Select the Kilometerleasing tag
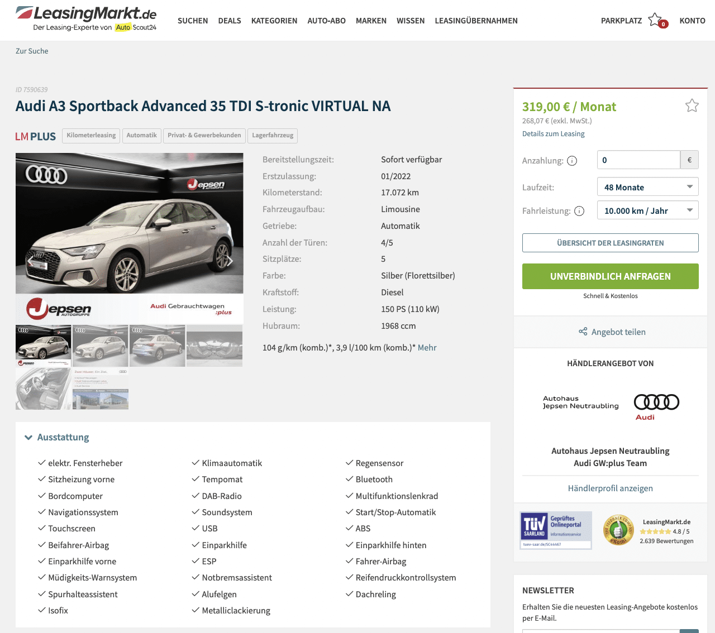Screen dimensions: 715x633 coord(91,136)
